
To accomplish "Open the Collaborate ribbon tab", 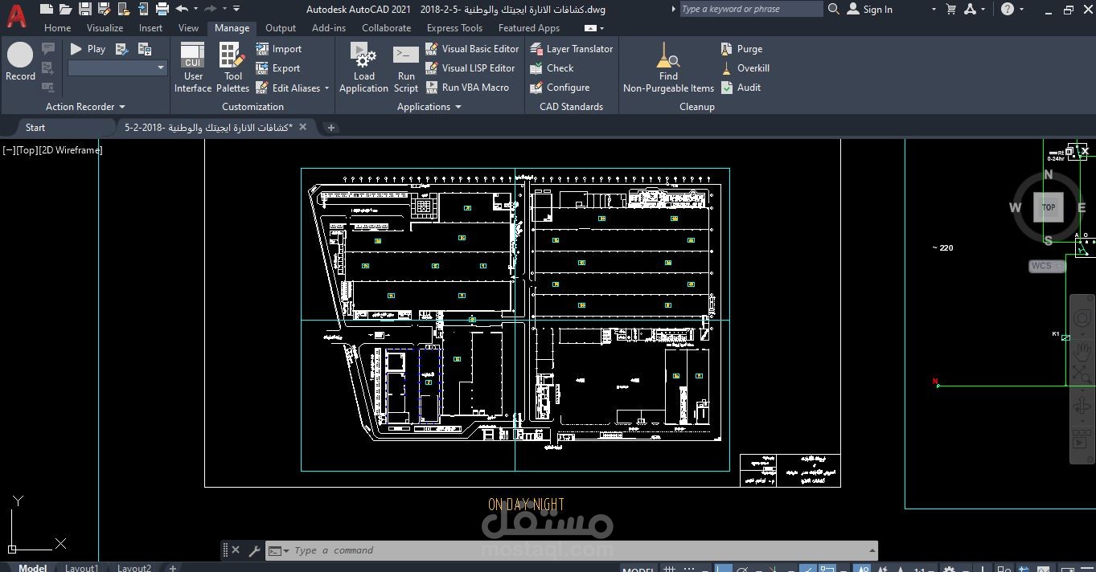I will [386, 28].
